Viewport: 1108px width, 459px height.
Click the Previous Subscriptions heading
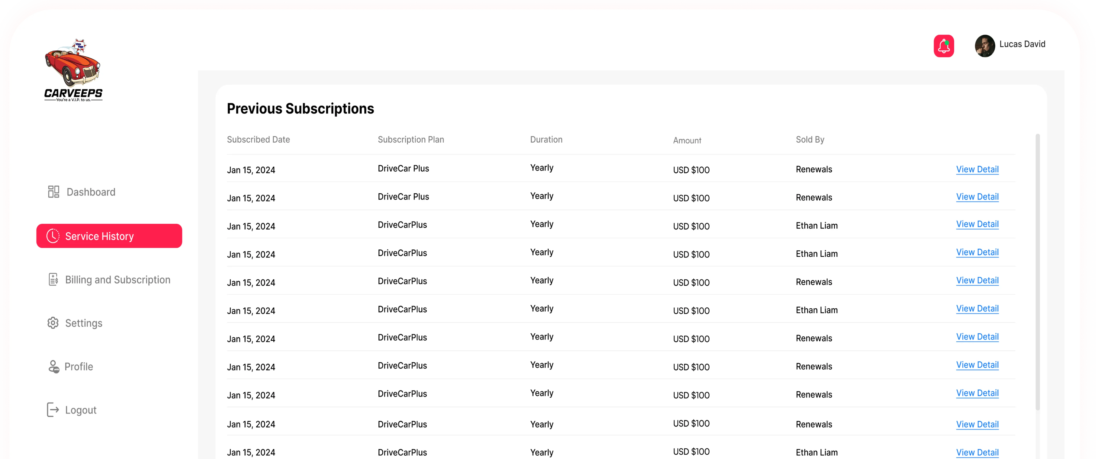pyautogui.click(x=300, y=109)
